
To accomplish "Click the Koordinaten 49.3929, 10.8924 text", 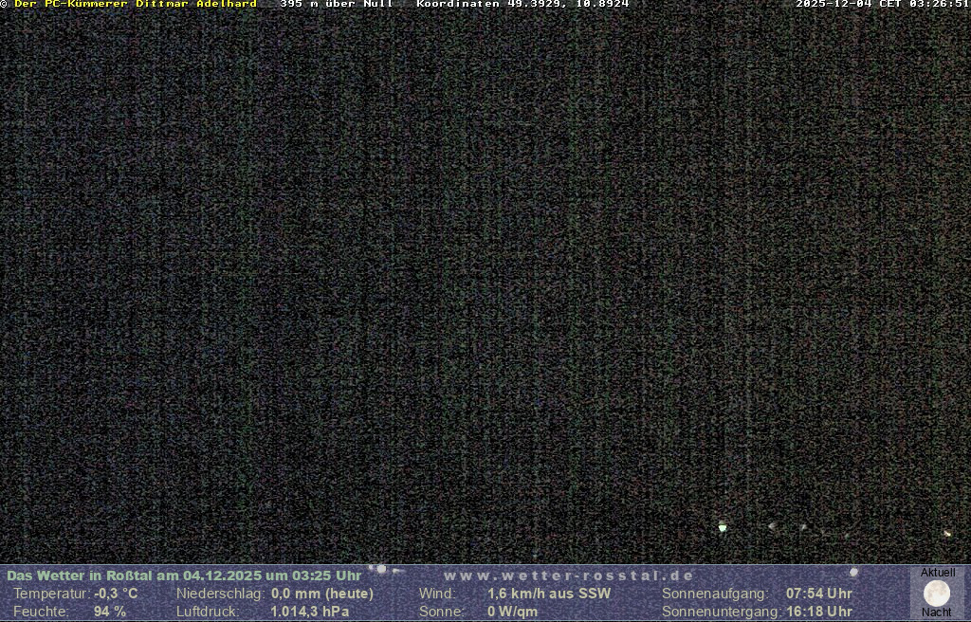I will 522,5.
